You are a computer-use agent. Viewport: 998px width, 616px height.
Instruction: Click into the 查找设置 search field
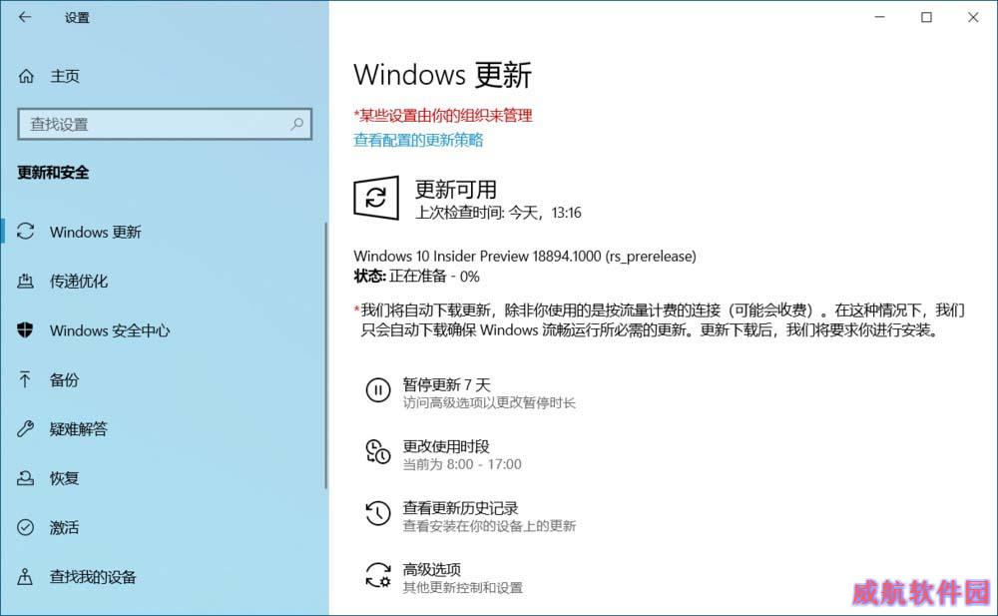[165, 124]
